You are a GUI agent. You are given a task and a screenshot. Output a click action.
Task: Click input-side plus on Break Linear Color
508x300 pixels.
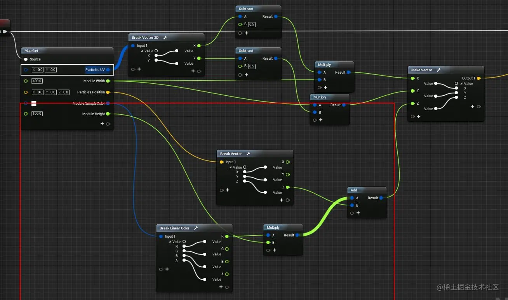pyautogui.click(x=167, y=269)
